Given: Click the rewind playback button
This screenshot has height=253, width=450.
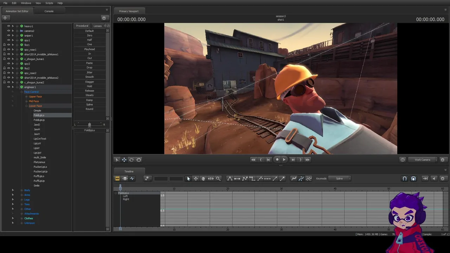Looking at the screenshot, I should click(253, 160).
